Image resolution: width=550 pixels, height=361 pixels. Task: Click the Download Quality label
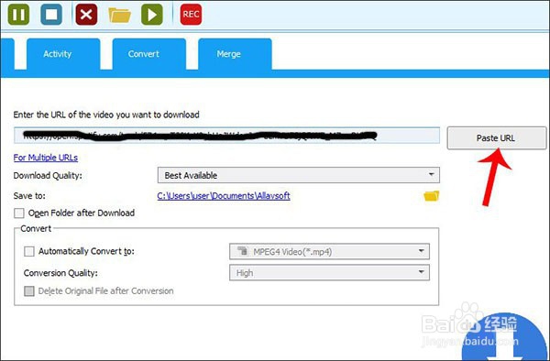[x=48, y=176]
